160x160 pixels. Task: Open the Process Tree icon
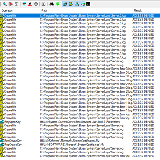44,4
